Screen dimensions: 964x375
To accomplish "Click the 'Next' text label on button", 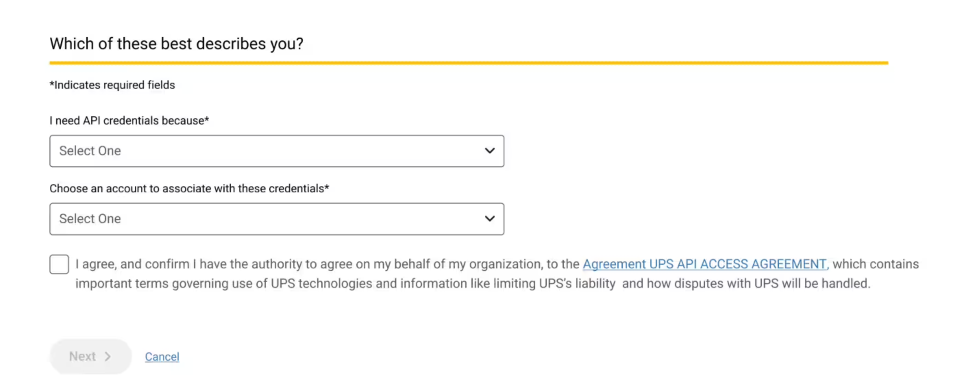I will coord(82,356).
